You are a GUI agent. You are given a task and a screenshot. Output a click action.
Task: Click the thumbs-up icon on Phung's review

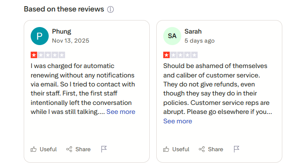point(34,149)
